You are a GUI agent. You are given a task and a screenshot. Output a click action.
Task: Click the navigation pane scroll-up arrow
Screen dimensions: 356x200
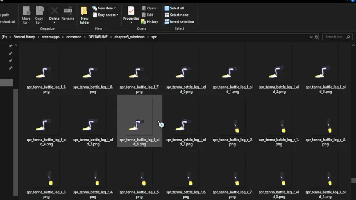click(16, 45)
